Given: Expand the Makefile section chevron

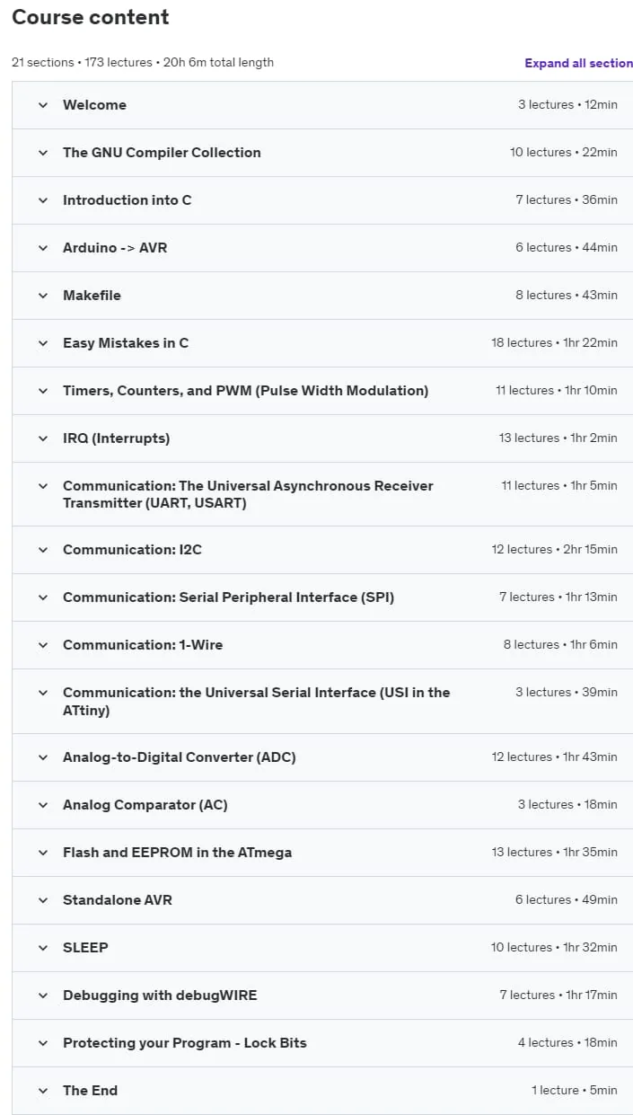Looking at the screenshot, I should [x=42, y=296].
